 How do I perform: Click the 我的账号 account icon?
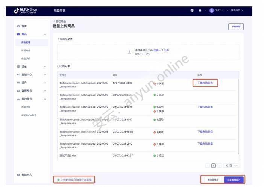18,99
